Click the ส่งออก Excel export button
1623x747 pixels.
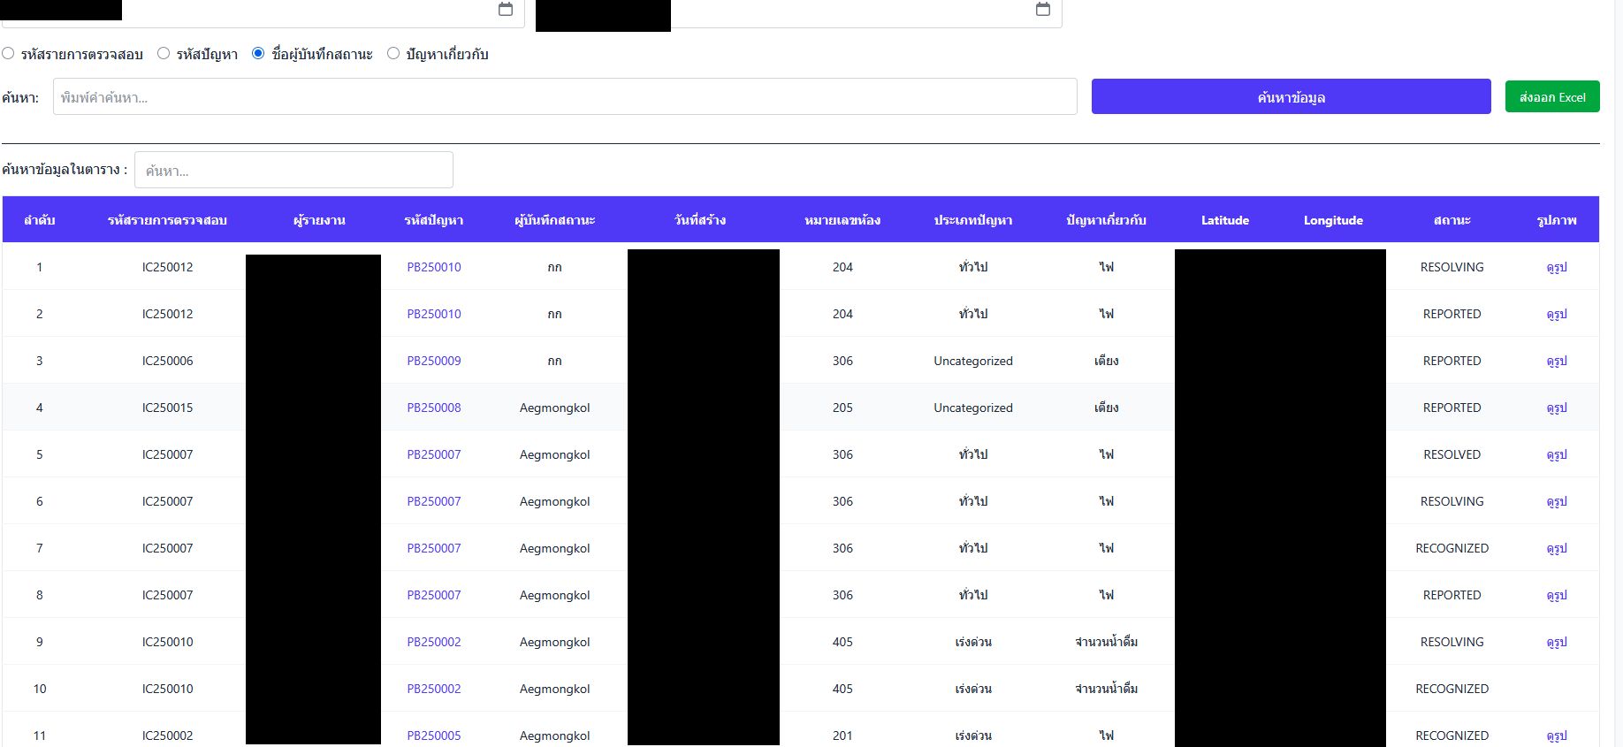click(x=1551, y=97)
